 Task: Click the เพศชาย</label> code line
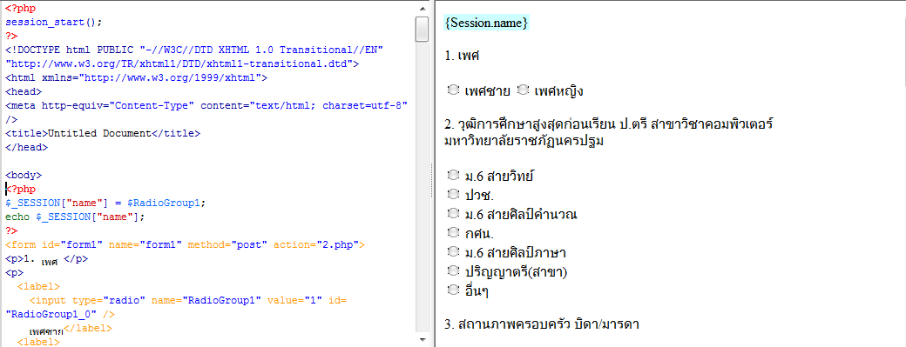click(x=71, y=329)
